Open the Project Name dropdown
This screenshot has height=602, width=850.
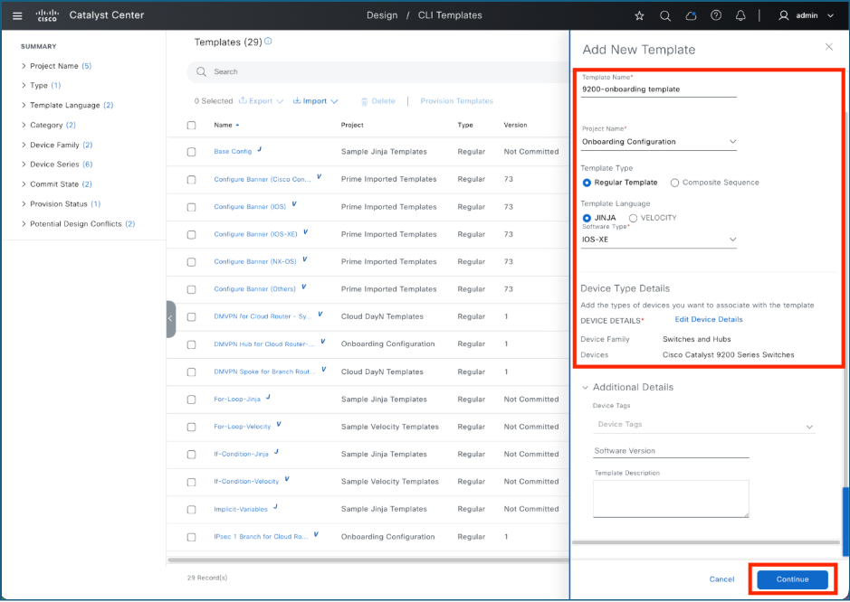coord(659,142)
